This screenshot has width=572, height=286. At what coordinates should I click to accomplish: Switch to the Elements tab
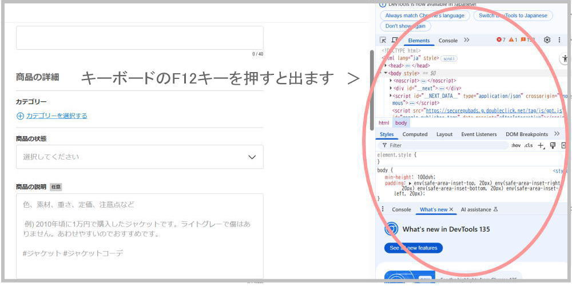tap(419, 41)
